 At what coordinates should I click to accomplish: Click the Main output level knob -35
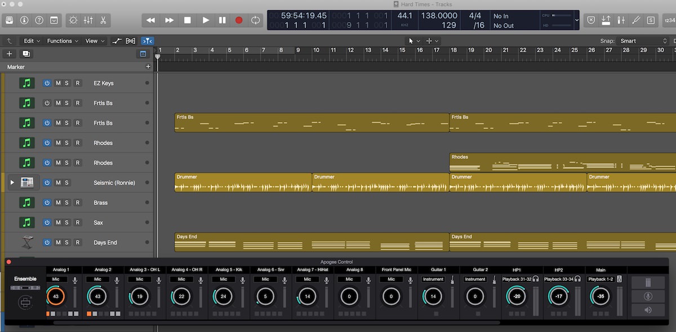601,297
